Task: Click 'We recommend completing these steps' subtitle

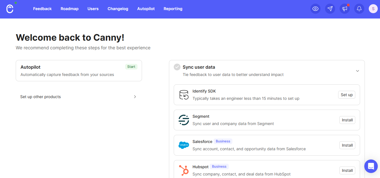Action: 83,48
